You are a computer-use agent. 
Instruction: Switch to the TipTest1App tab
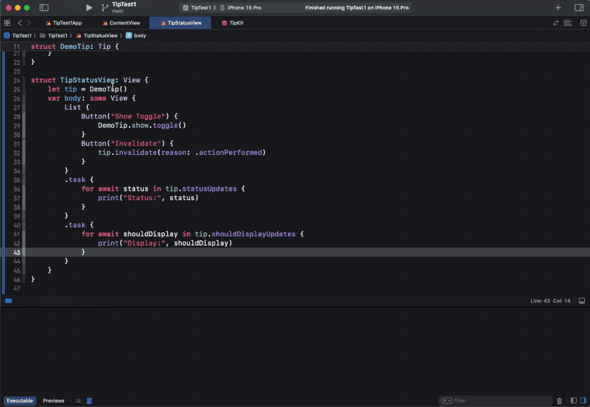64,23
